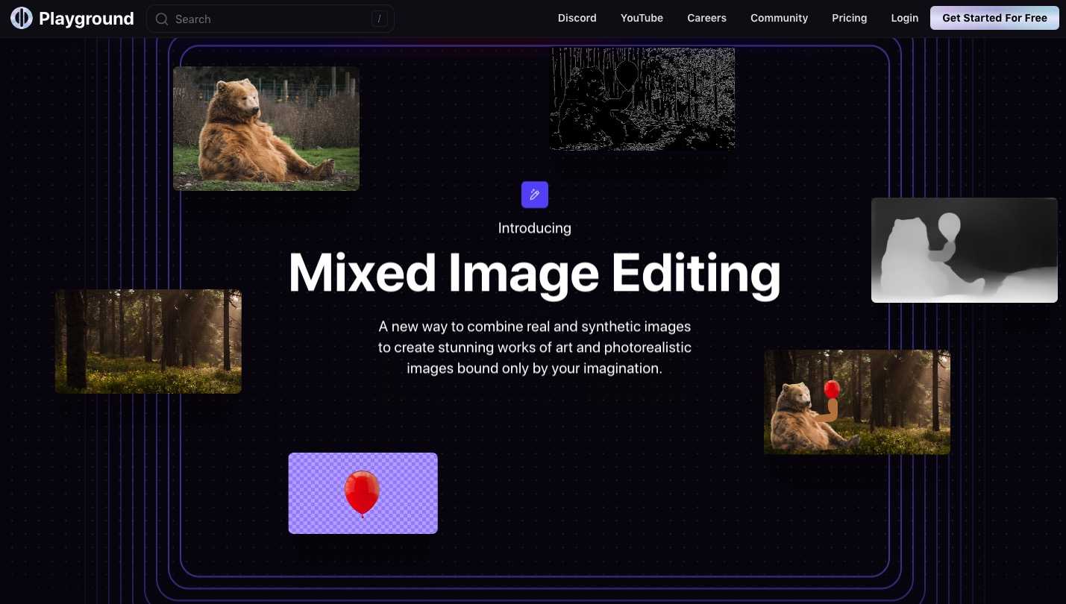The height and width of the screenshot is (604, 1066).
Task: Click the magnifying glass search icon
Action: tap(162, 19)
